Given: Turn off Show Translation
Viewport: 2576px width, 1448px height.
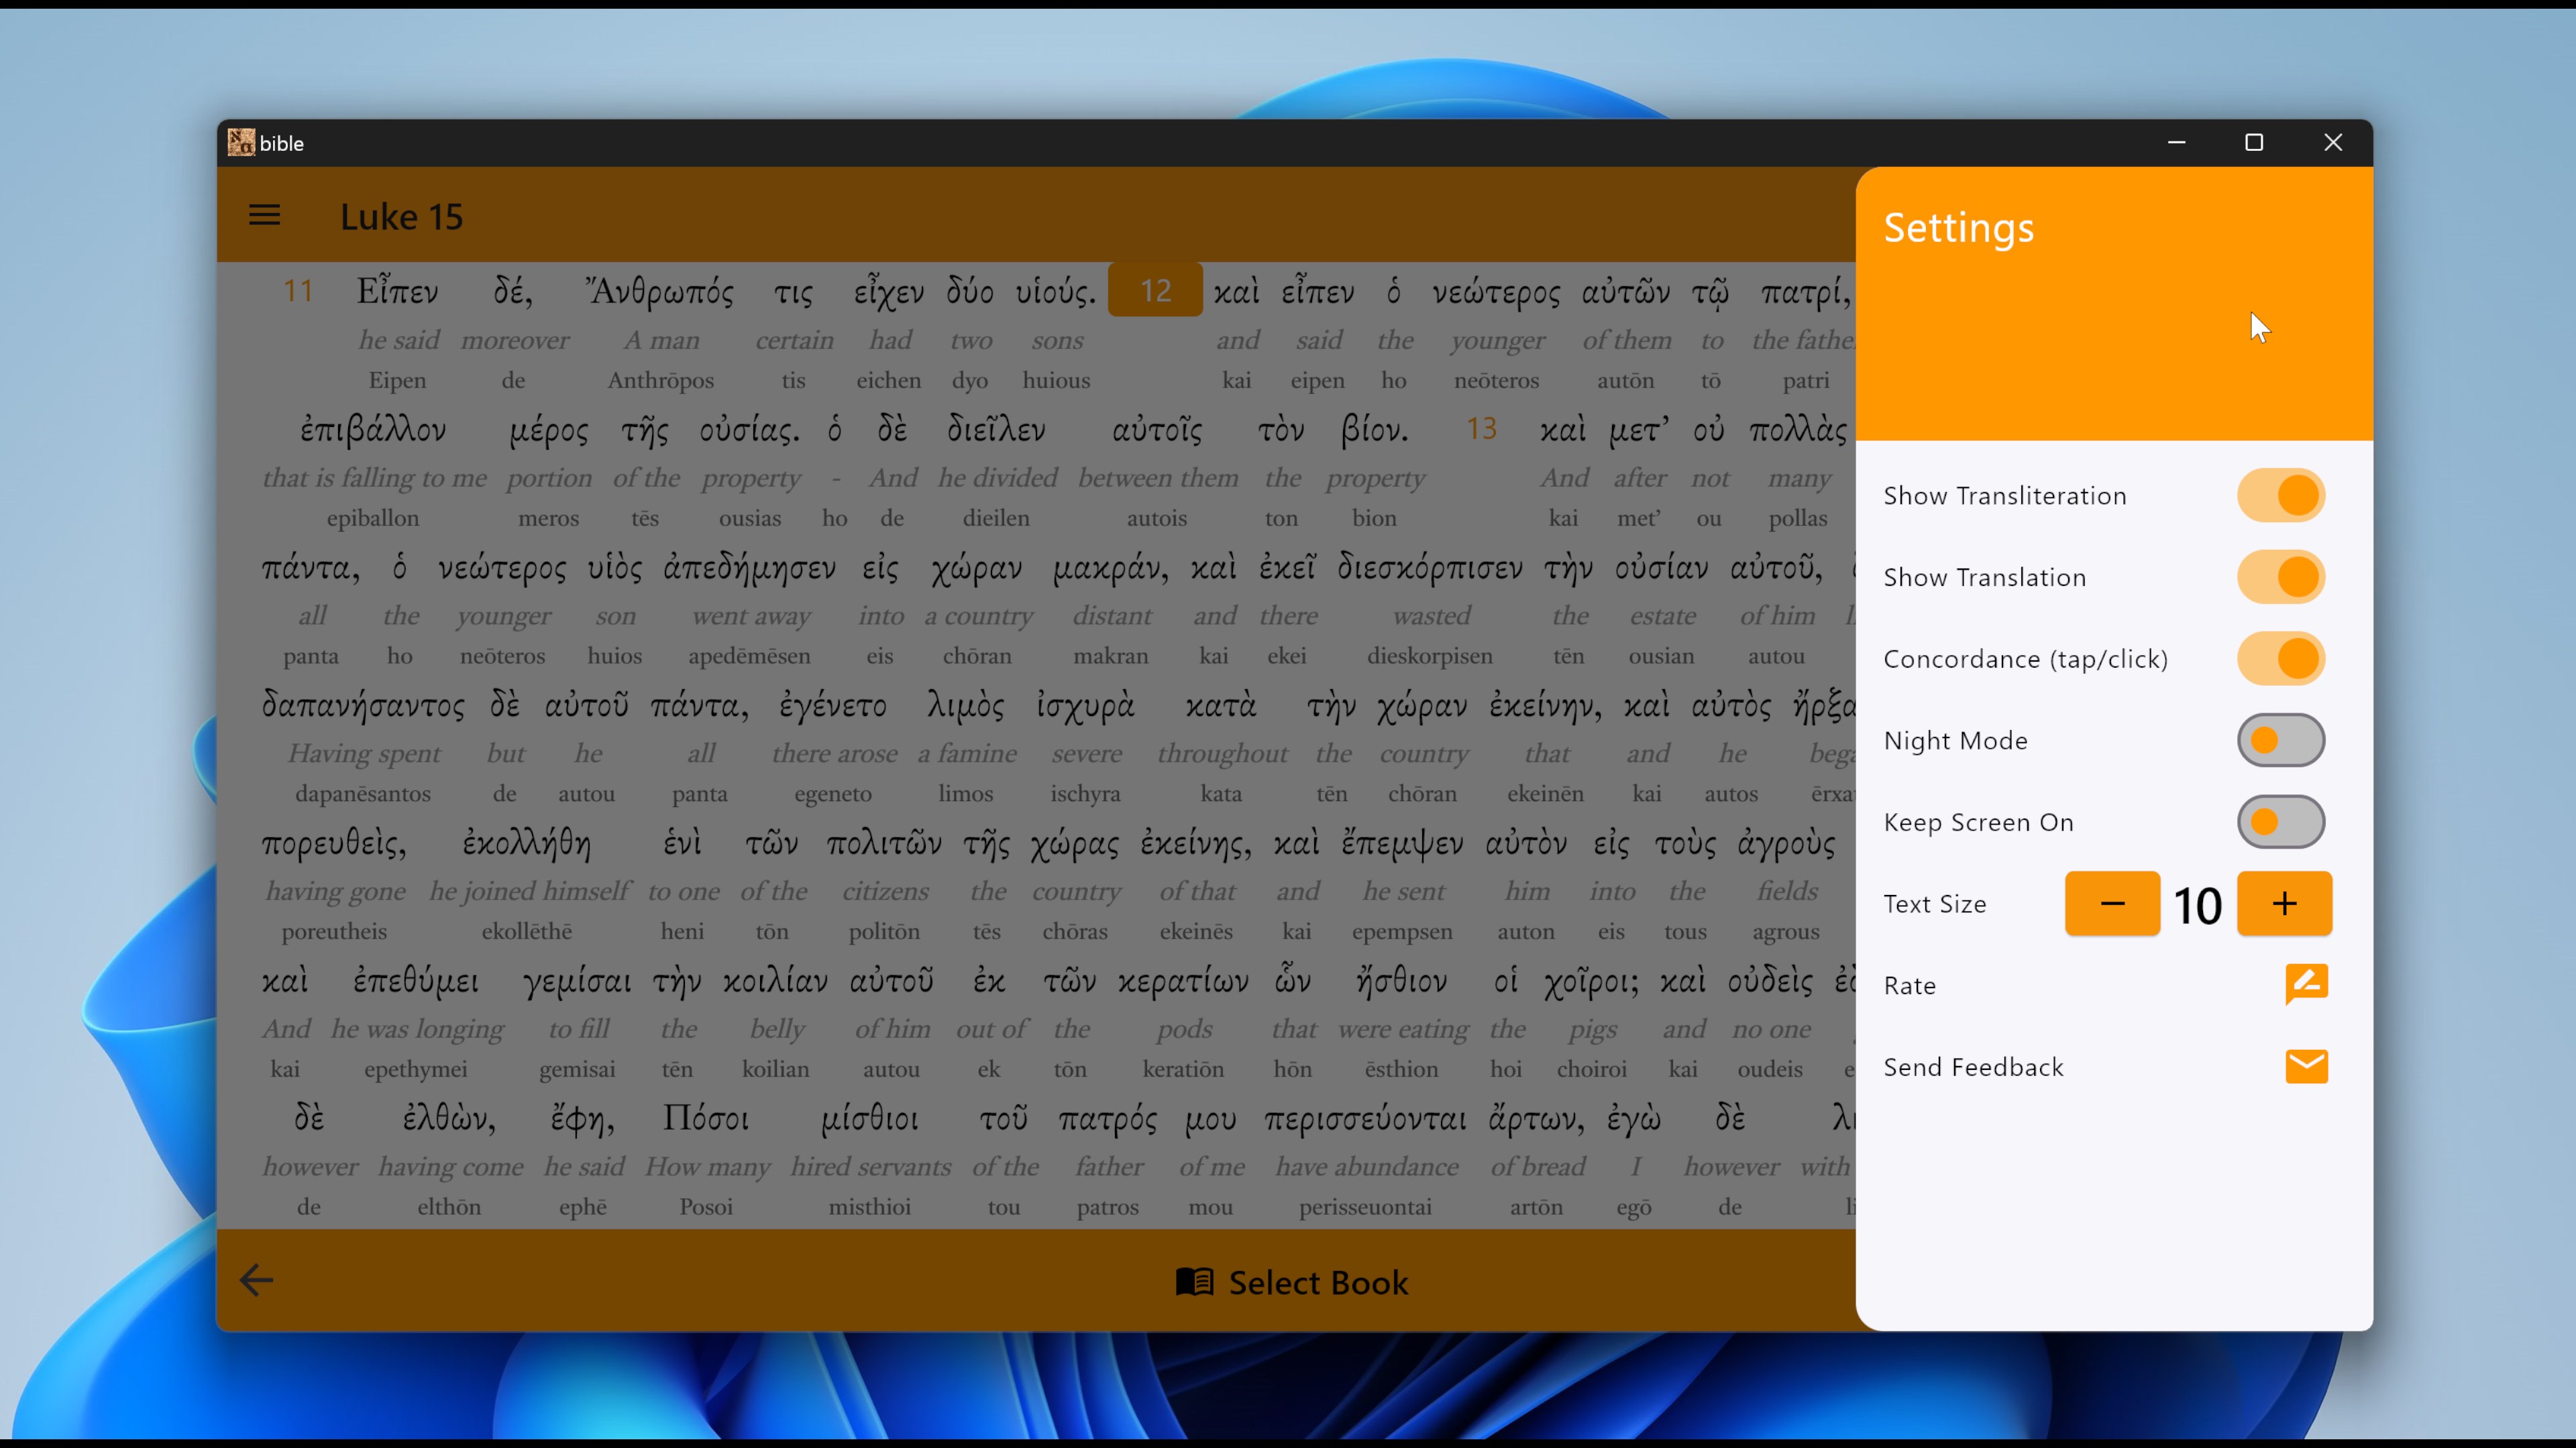Looking at the screenshot, I should [2281, 577].
